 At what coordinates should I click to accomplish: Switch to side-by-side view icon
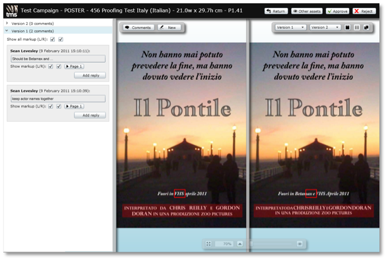click(357, 27)
